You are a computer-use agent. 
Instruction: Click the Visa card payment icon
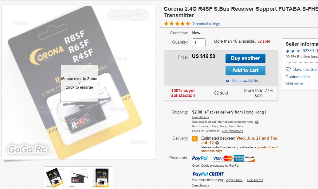click(217, 158)
